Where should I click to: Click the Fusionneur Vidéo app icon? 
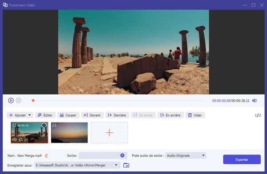coord(5,5)
